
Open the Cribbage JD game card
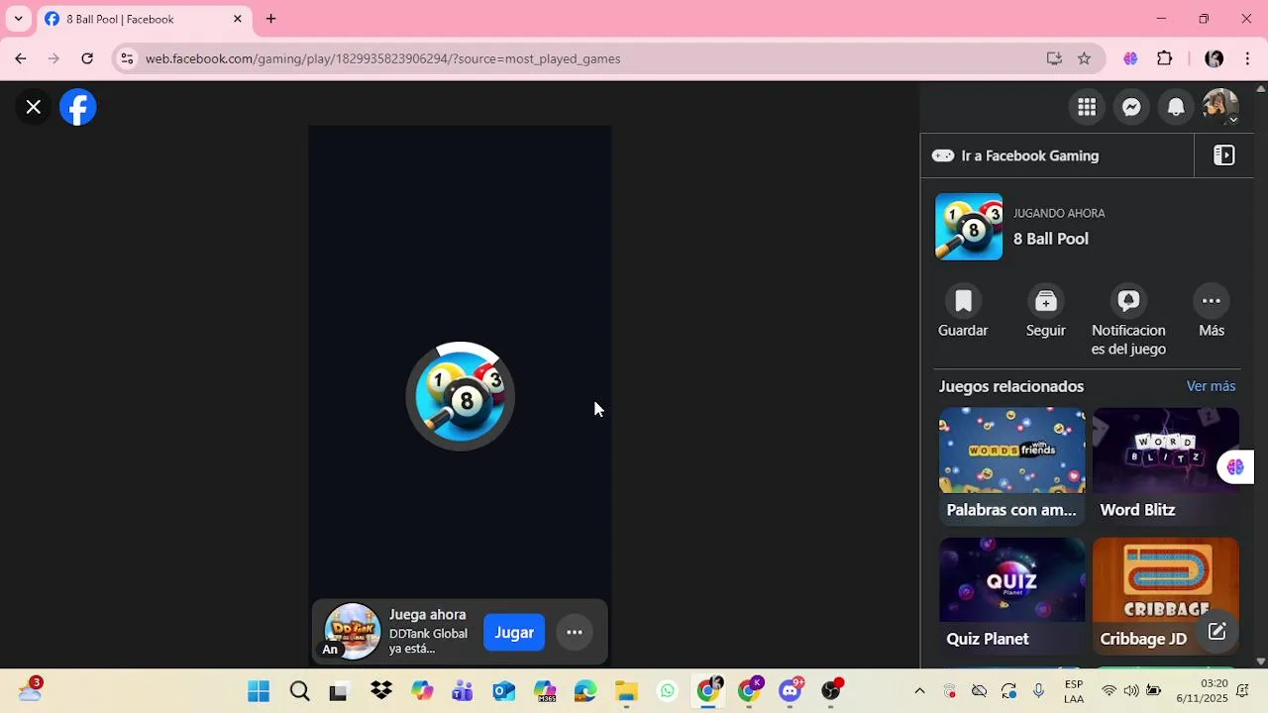coord(1166,596)
